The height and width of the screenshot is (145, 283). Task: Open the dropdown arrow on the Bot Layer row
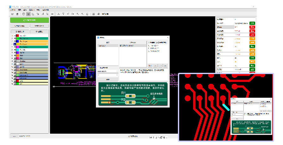point(47,44)
